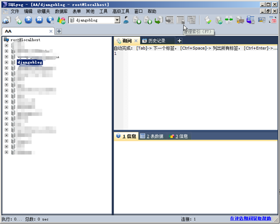Click the truck migration toolkit icon

(x=240, y=20)
